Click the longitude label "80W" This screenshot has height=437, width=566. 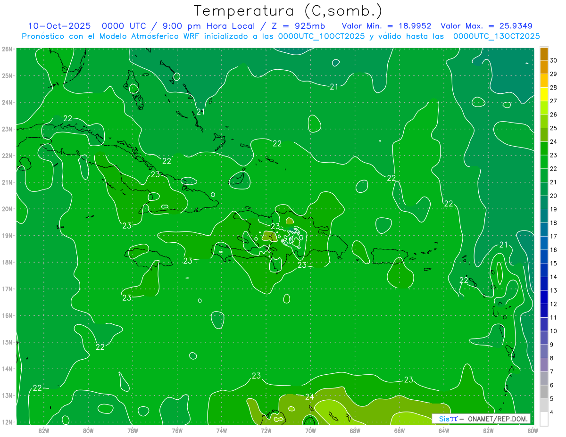[x=88, y=430]
